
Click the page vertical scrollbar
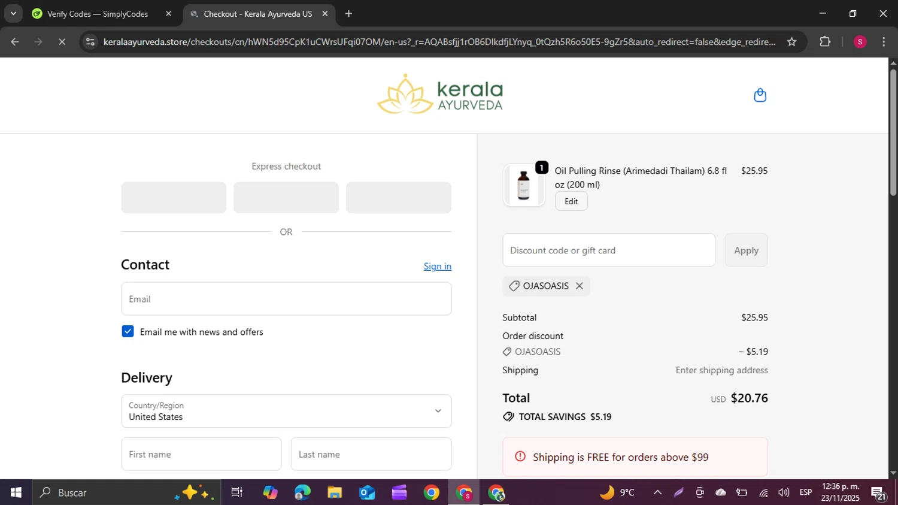[893, 133]
